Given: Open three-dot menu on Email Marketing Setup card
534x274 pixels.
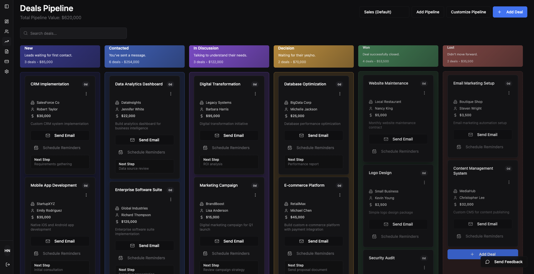Looking at the screenshot, I should click(x=509, y=93).
